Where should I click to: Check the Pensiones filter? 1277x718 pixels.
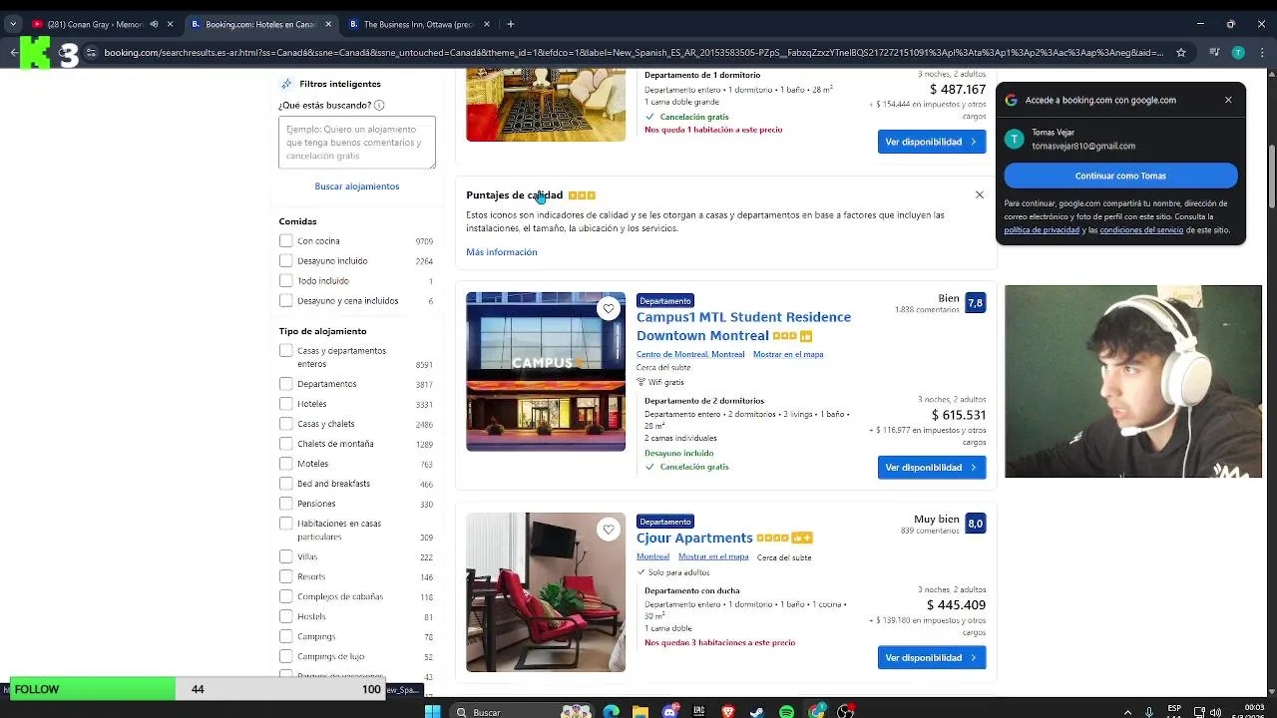(286, 503)
